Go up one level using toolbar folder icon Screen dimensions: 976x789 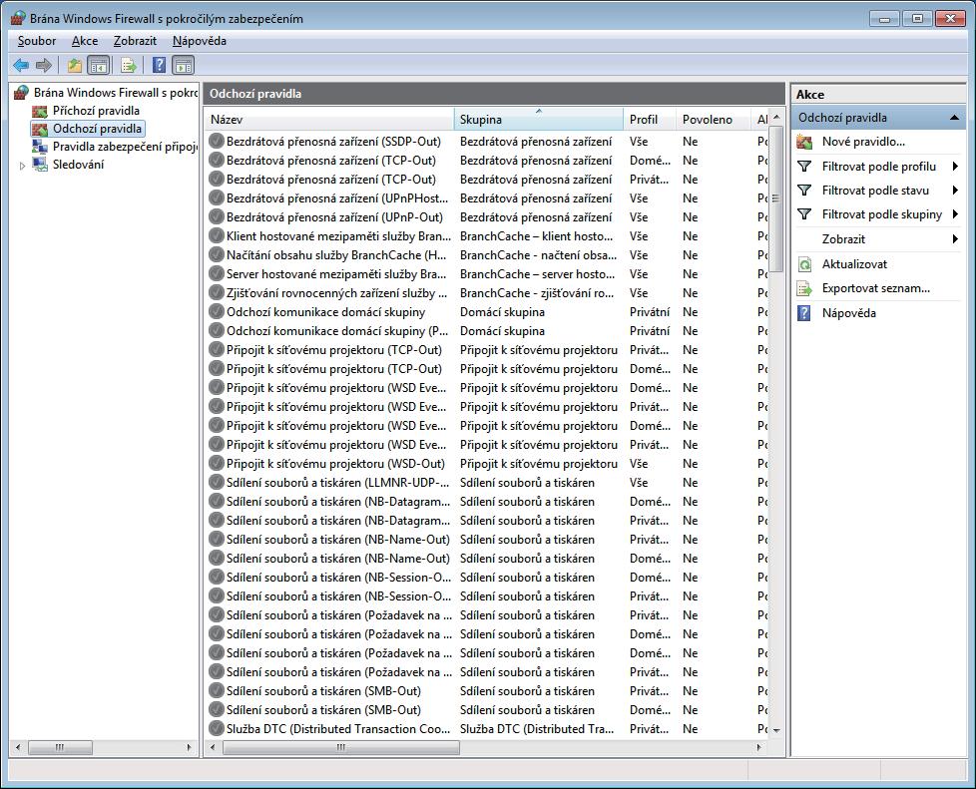75,65
